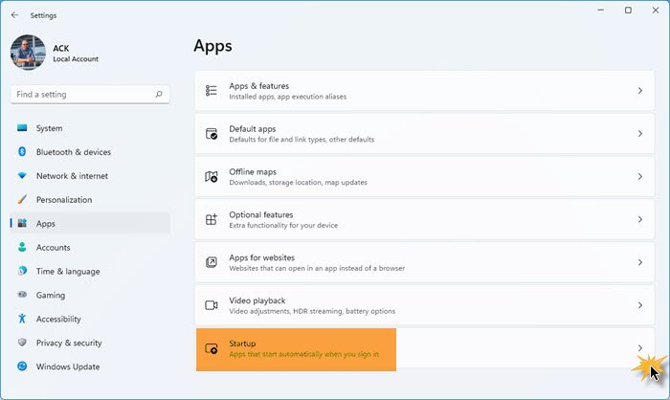Click the Network & internet Wi-Fi icon
This screenshot has height=400, width=670.
point(22,176)
